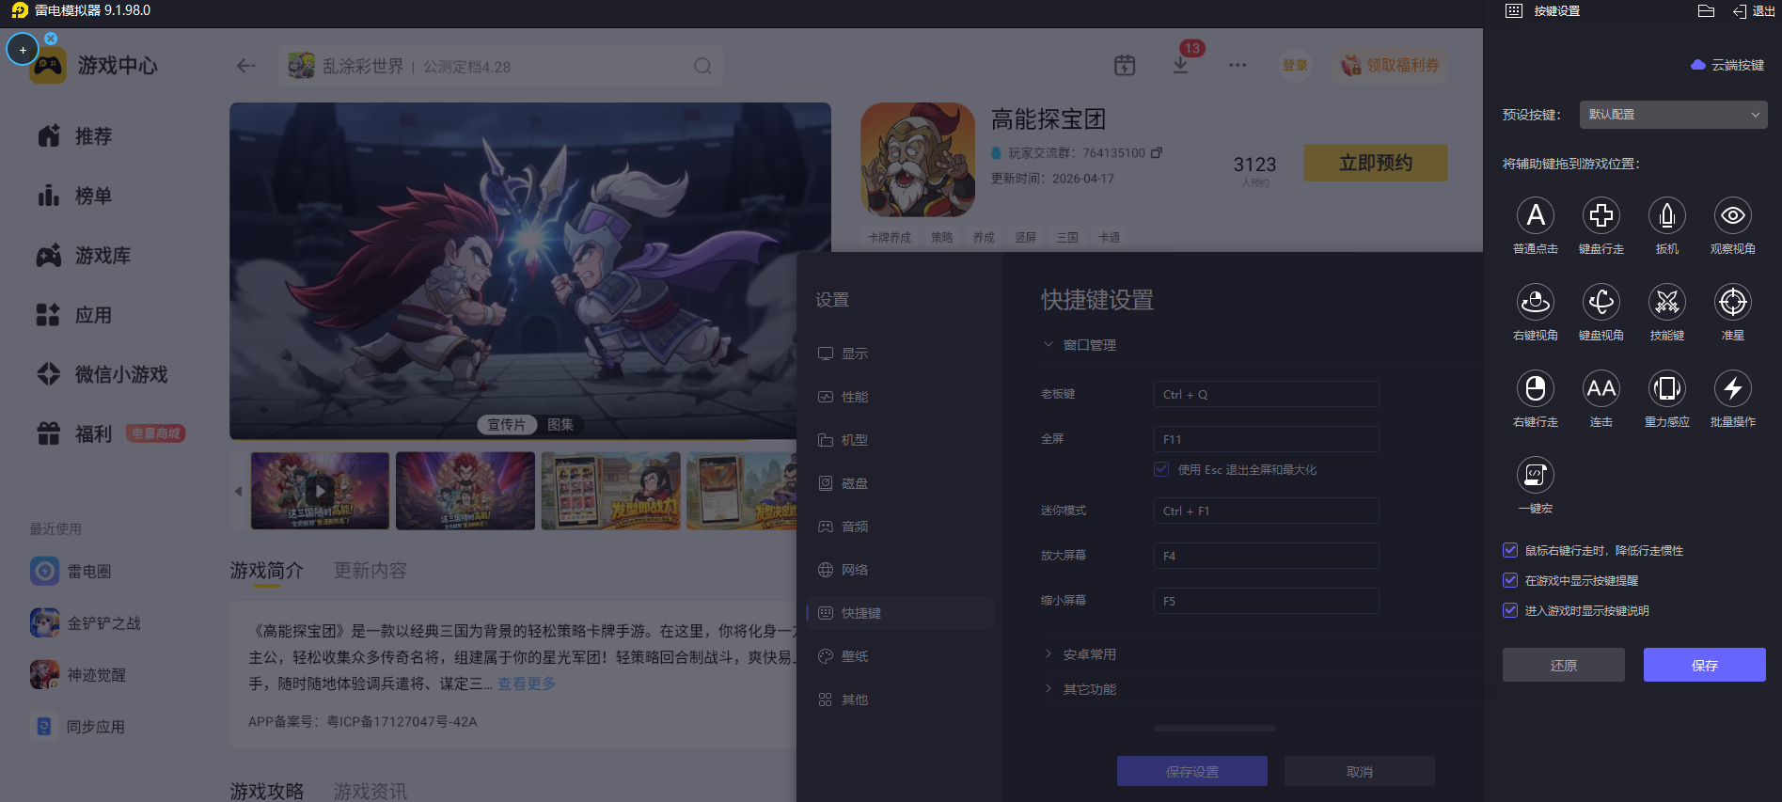Click the 迷你模式 Ctrl + F1 shortcut field
The width and height of the screenshot is (1782, 802).
pyautogui.click(x=1266, y=511)
